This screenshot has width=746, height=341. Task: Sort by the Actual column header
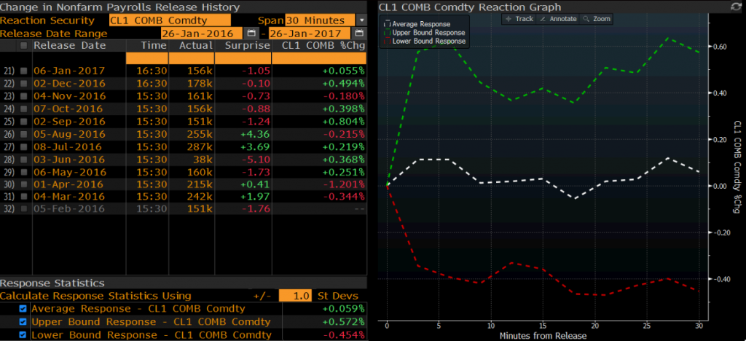point(195,46)
